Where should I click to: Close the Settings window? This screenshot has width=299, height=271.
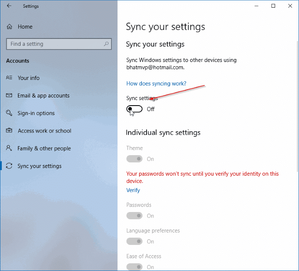click(290, 6)
